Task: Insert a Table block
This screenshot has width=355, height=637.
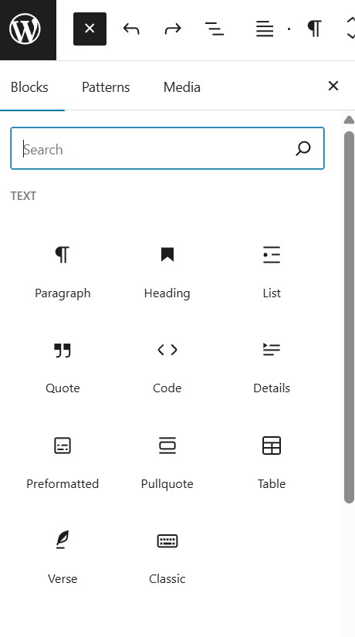Action: (x=272, y=462)
